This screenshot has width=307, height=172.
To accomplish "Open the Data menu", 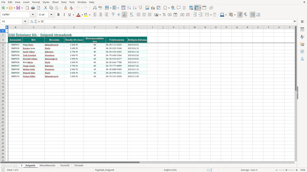I will pos(64,2).
